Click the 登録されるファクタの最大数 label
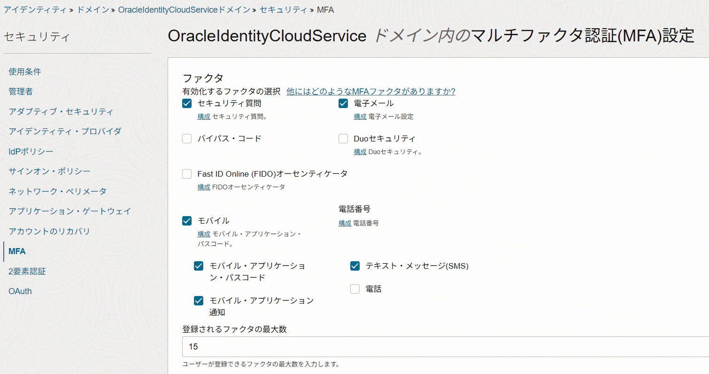Viewport: 709px width, 374px height. pyautogui.click(x=234, y=329)
